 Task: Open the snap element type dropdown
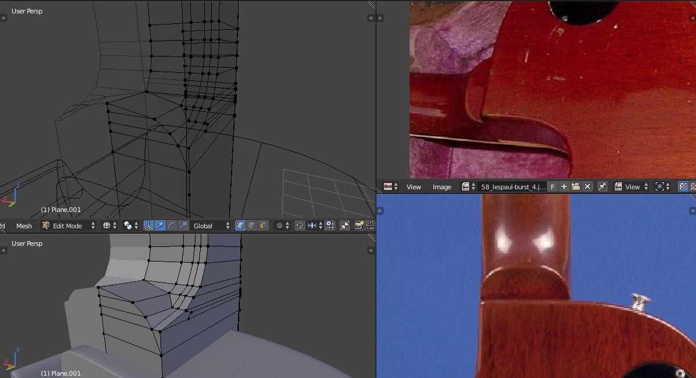tap(314, 225)
